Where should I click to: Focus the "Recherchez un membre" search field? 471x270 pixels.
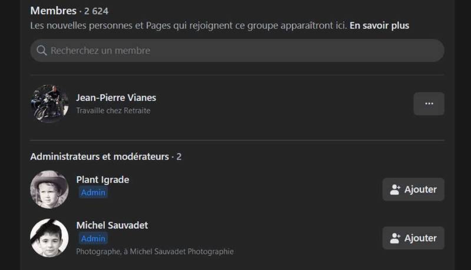(x=235, y=51)
